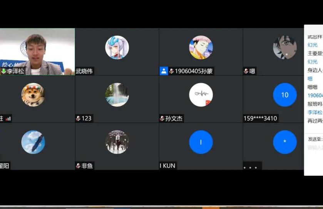
Task: Click sender name 李泽松 in chat
Action: [315, 112]
